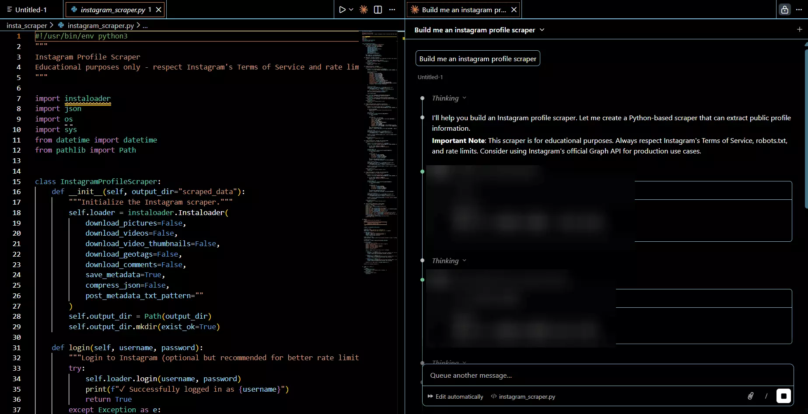Switch to the Untitled-1 tab

pos(31,10)
